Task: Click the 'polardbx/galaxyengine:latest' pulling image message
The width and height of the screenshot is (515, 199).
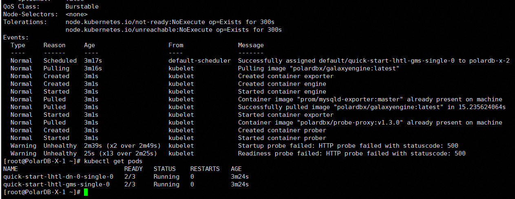Action: coord(318,68)
